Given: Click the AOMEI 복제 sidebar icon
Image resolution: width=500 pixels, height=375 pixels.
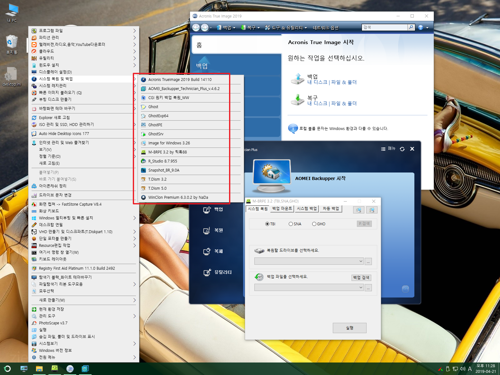Looking at the screenshot, I should tap(207, 252).
